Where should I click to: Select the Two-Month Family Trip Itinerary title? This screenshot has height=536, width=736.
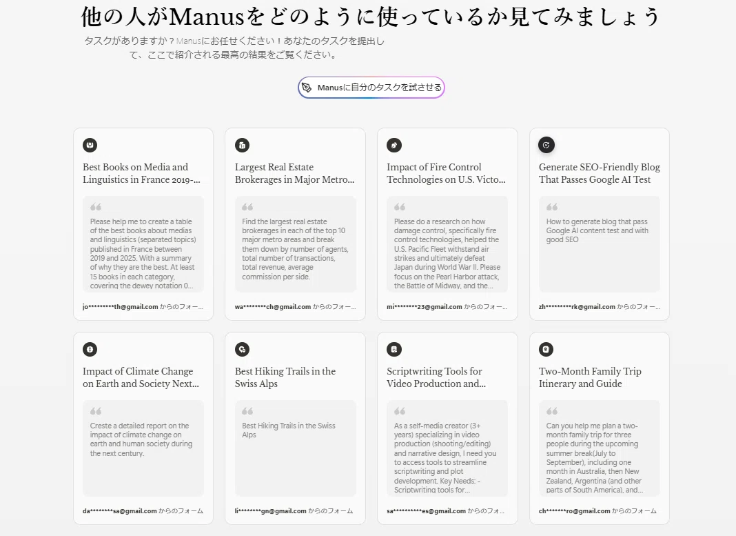(590, 377)
